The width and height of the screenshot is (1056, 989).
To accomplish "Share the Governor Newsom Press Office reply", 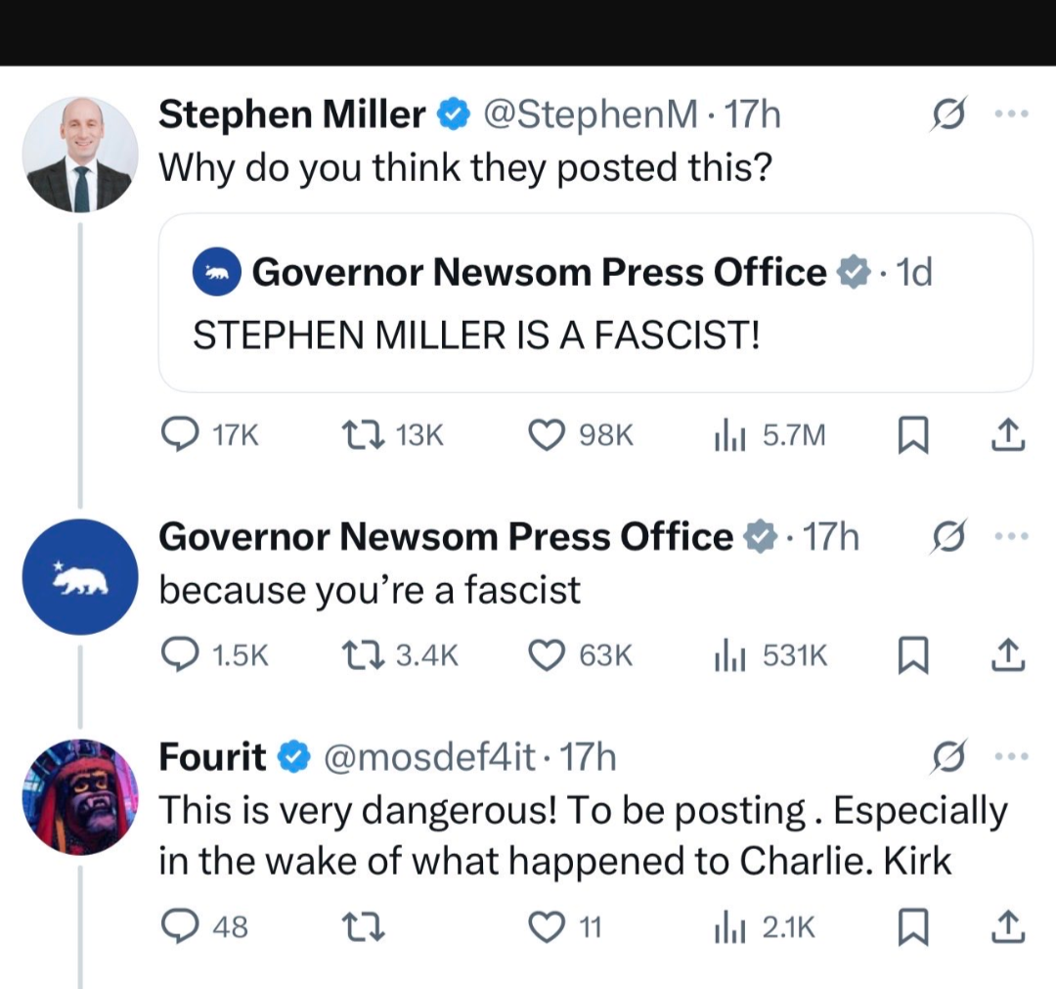I will click(x=1008, y=655).
